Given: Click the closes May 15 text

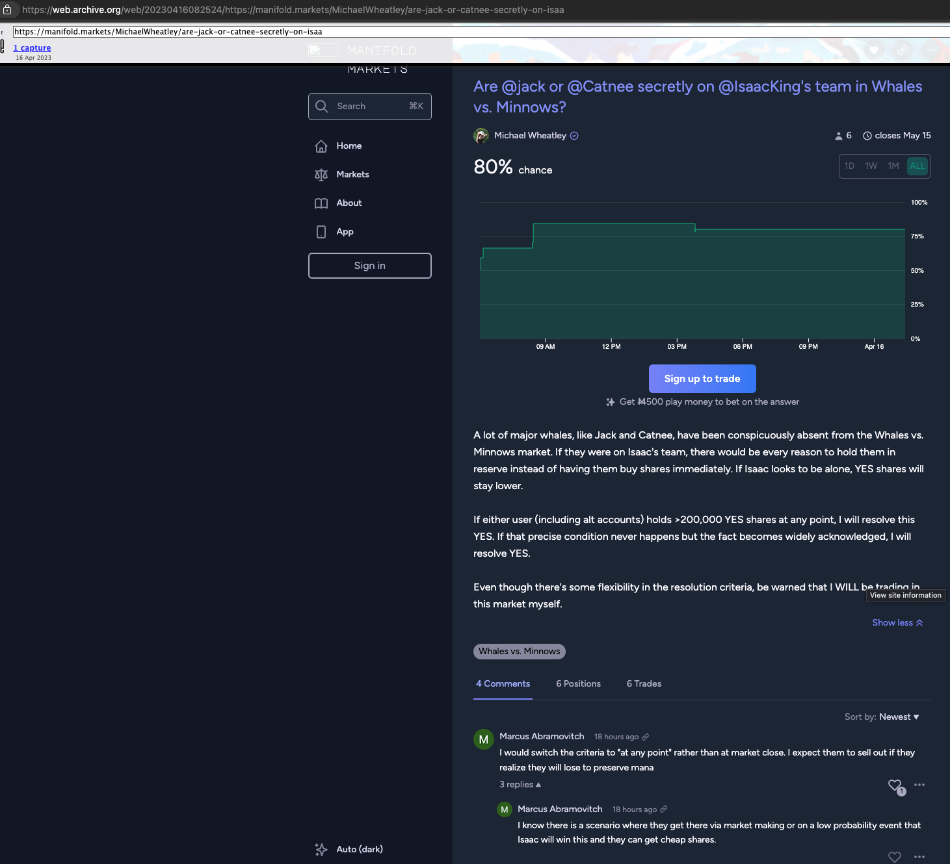Looking at the screenshot, I should tap(903, 136).
